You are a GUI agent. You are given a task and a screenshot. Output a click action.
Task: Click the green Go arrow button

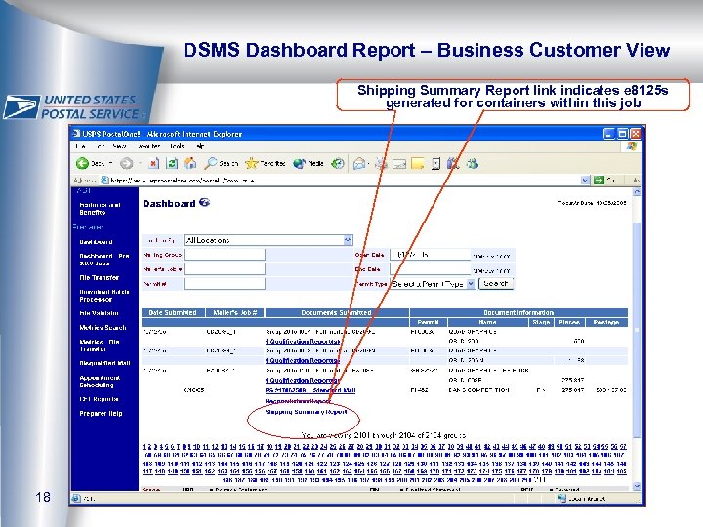point(599,181)
